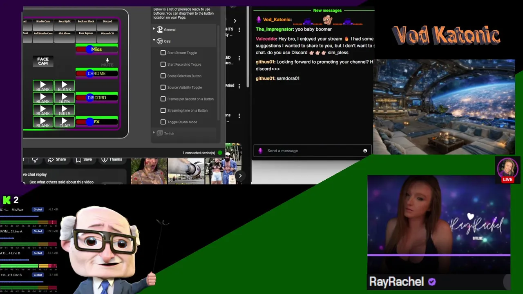
Task: Click The_Impregnator username in chat
Action: [x=275, y=29]
